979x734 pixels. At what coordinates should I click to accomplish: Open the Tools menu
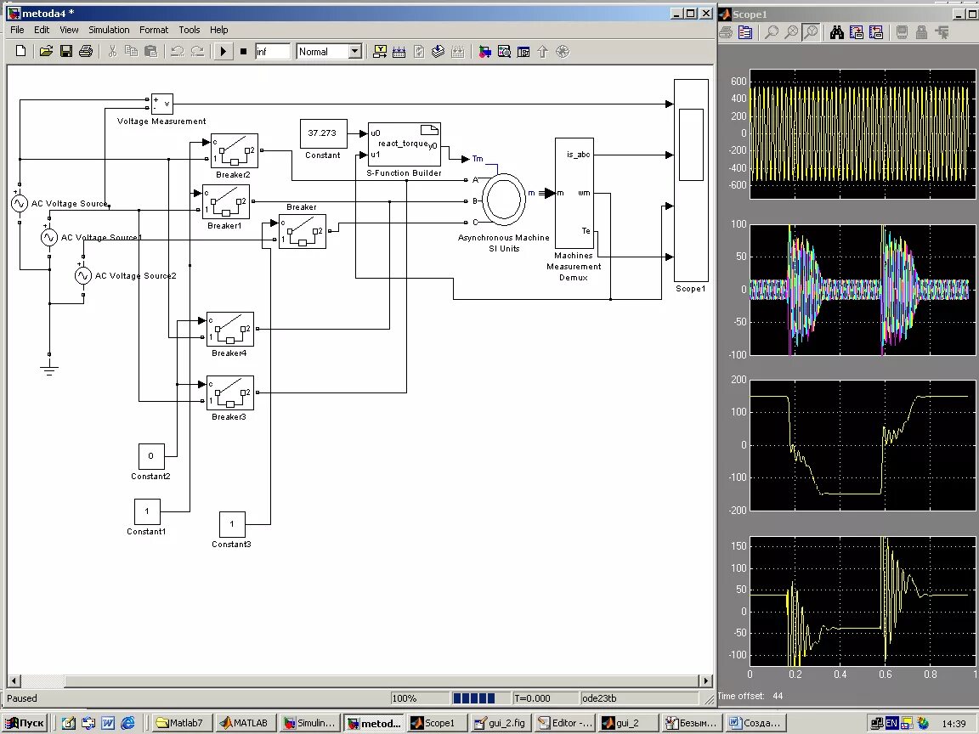[x=190, y=30]
